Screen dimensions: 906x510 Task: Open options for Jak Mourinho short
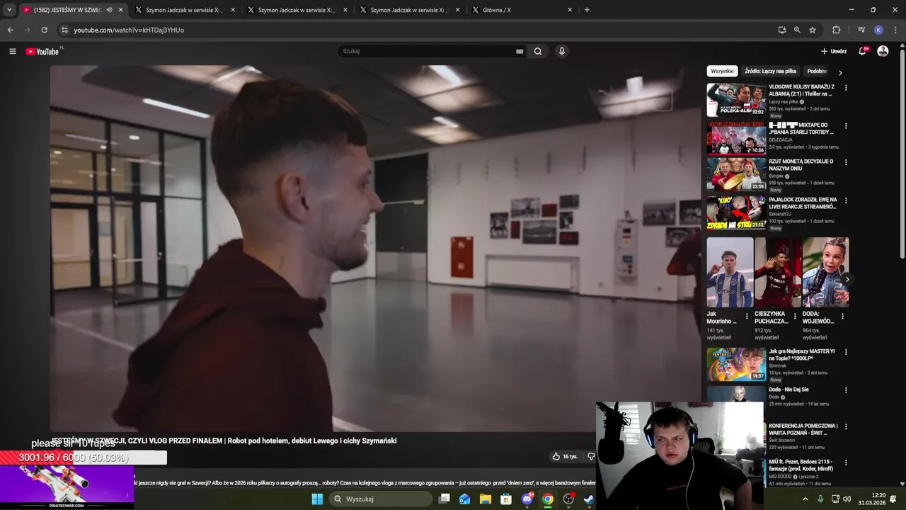pos(747,316)
